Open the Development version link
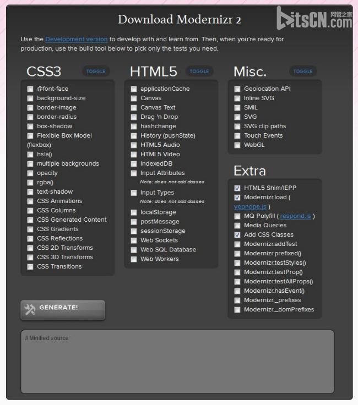Screen dimensions: 358x405 pos(77,39)
